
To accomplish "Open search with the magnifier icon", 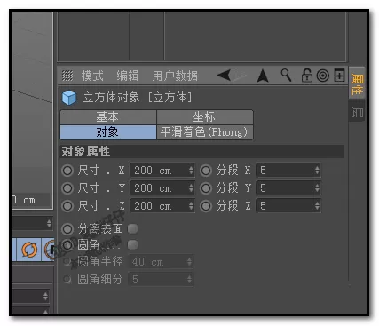I will click(x=286, y=76).
